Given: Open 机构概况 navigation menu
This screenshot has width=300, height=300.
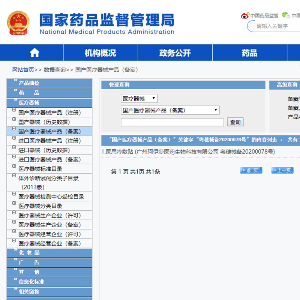Looking at the screenshot, I should pos(100,53).
